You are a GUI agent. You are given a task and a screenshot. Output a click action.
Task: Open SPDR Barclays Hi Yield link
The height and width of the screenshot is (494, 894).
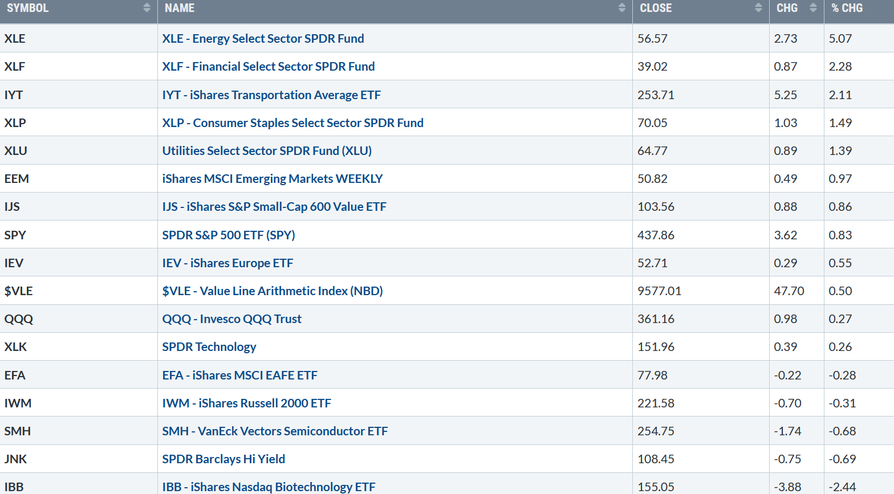[x=223, y=459]
